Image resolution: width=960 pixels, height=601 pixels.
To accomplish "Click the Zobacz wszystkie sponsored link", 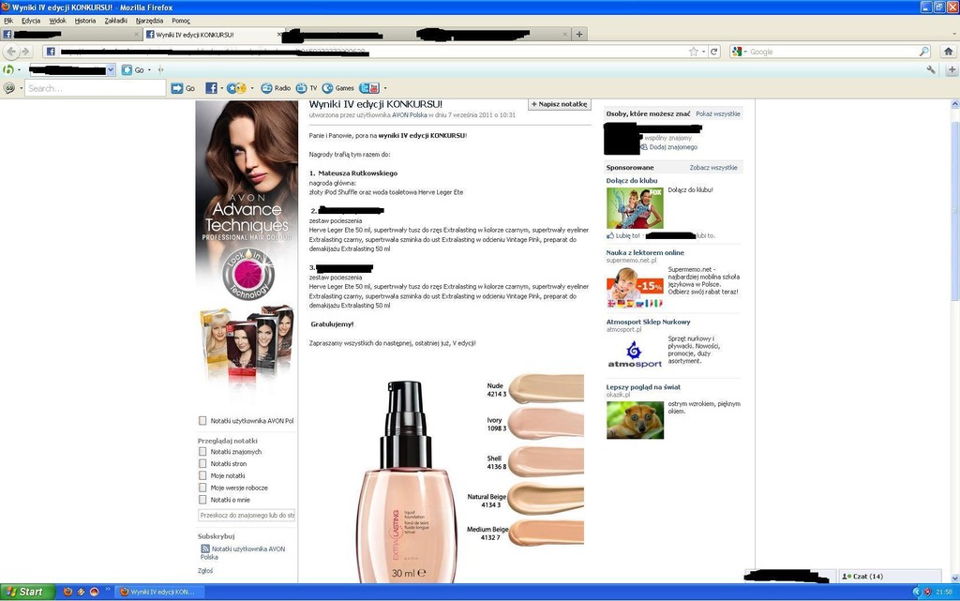I will 713,168.
